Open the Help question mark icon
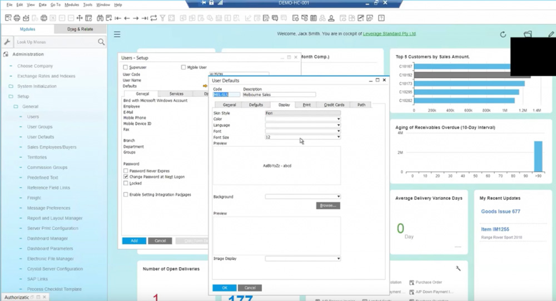 (381, 18)
